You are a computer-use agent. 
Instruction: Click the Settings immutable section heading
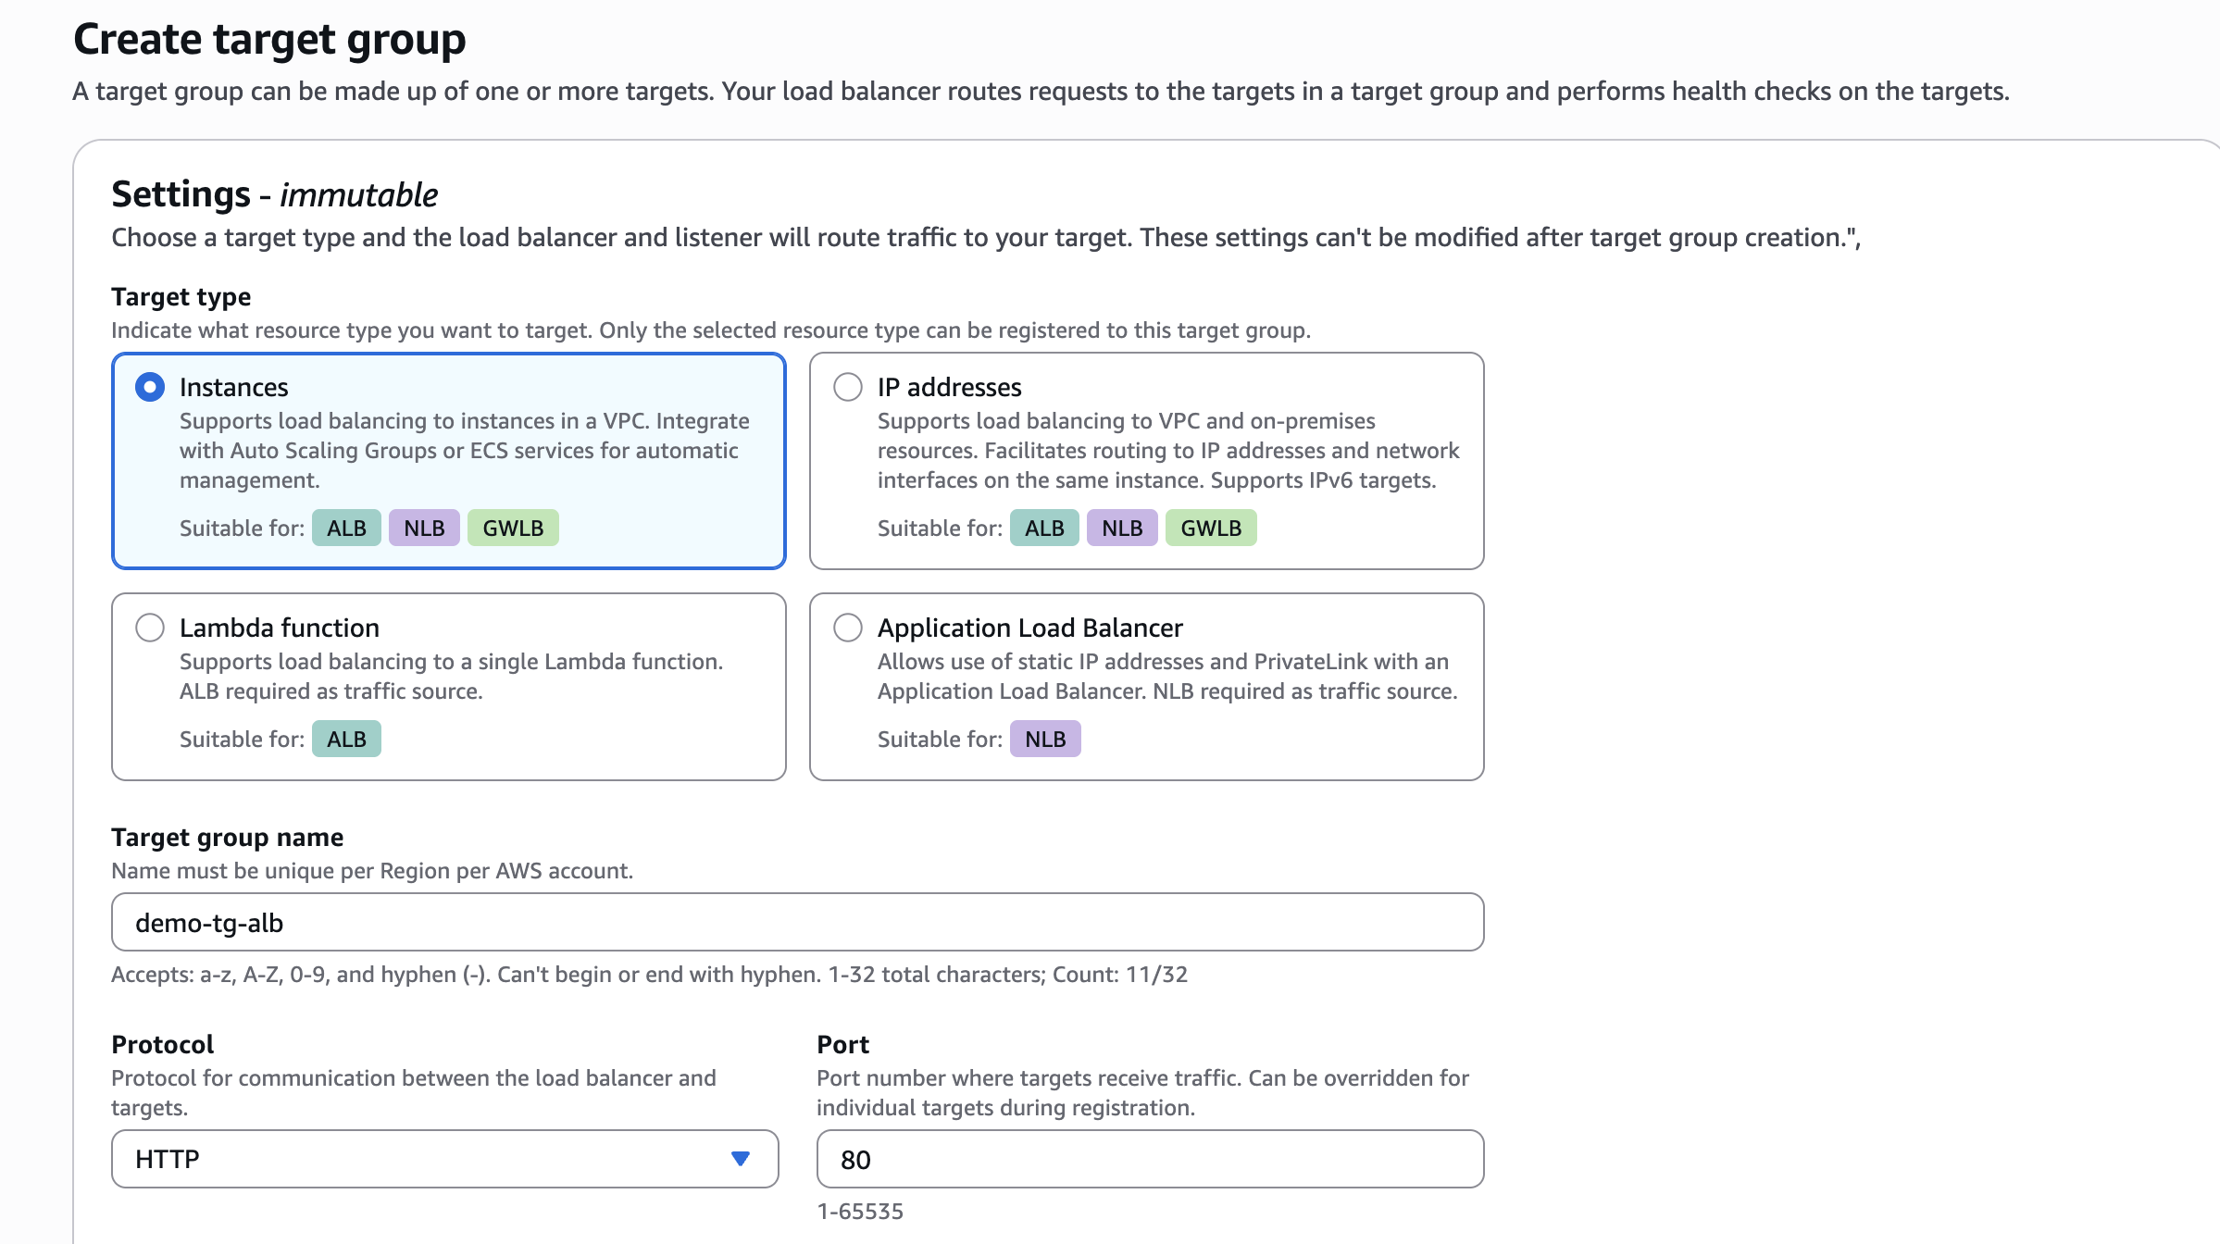click(x=274, y=194)
